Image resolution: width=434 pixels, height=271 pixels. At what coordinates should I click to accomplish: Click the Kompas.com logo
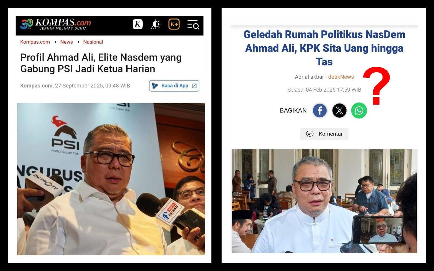tap(56, 24)
